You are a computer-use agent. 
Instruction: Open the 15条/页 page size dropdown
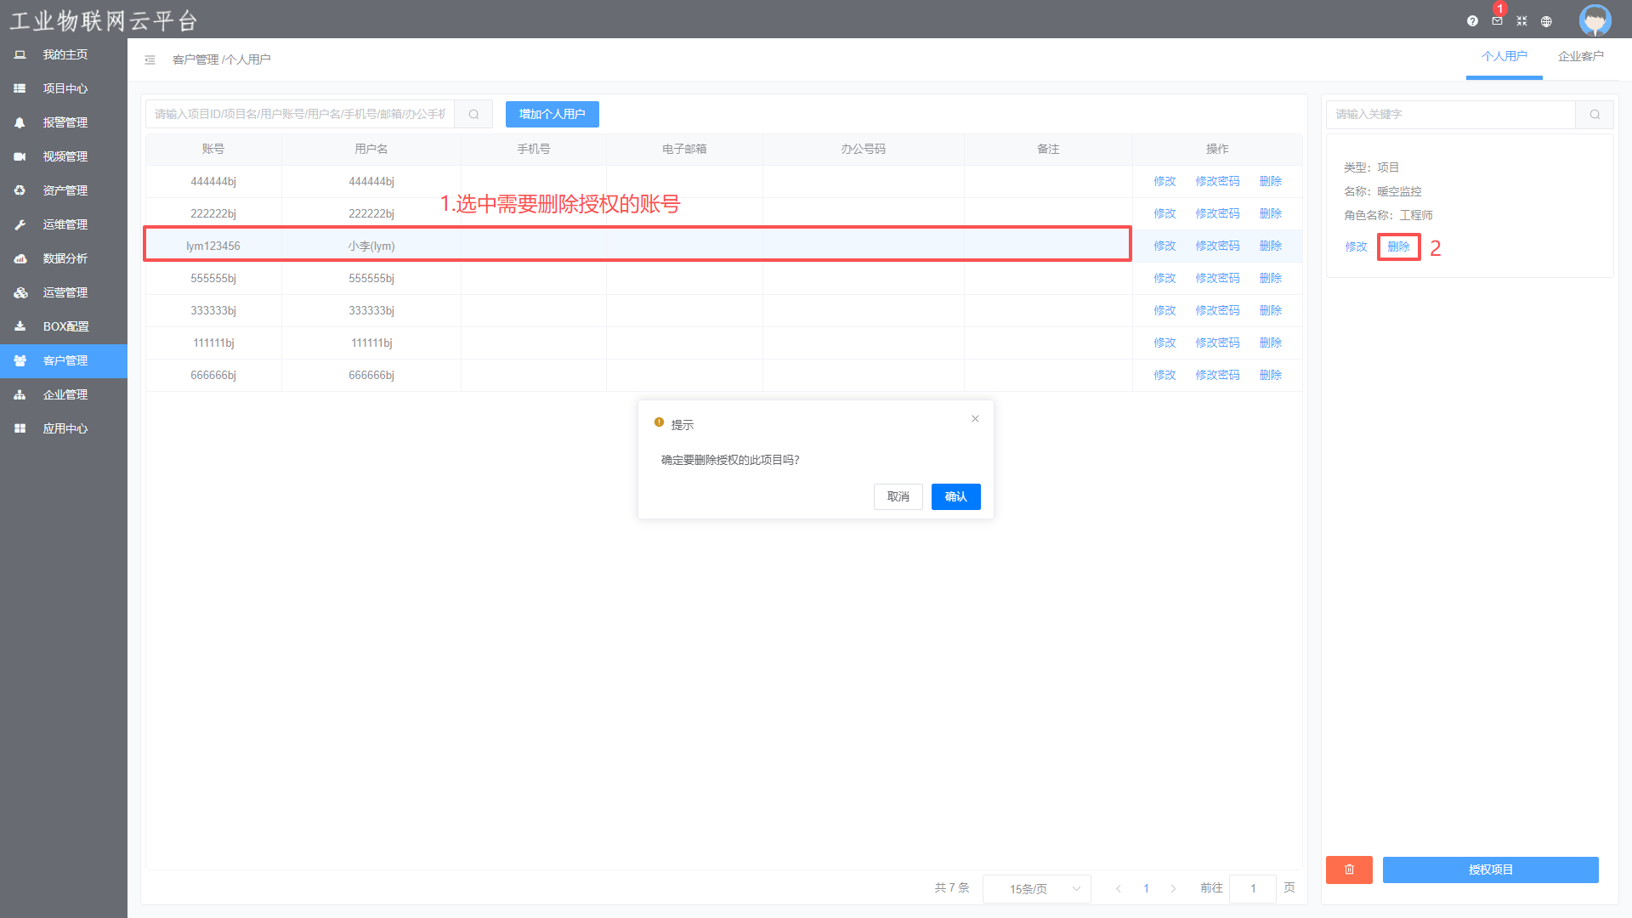point(1037,888)
